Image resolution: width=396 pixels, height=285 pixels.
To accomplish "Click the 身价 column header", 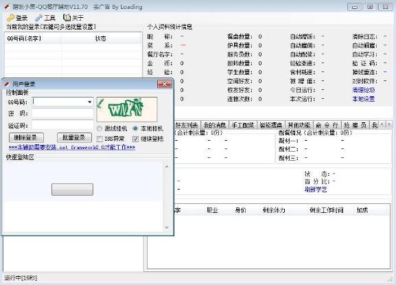I will tap(240, 210).
